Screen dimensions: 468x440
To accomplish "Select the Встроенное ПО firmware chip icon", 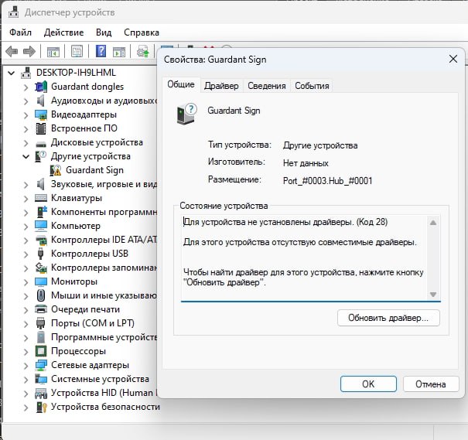I will click(41, 128).
